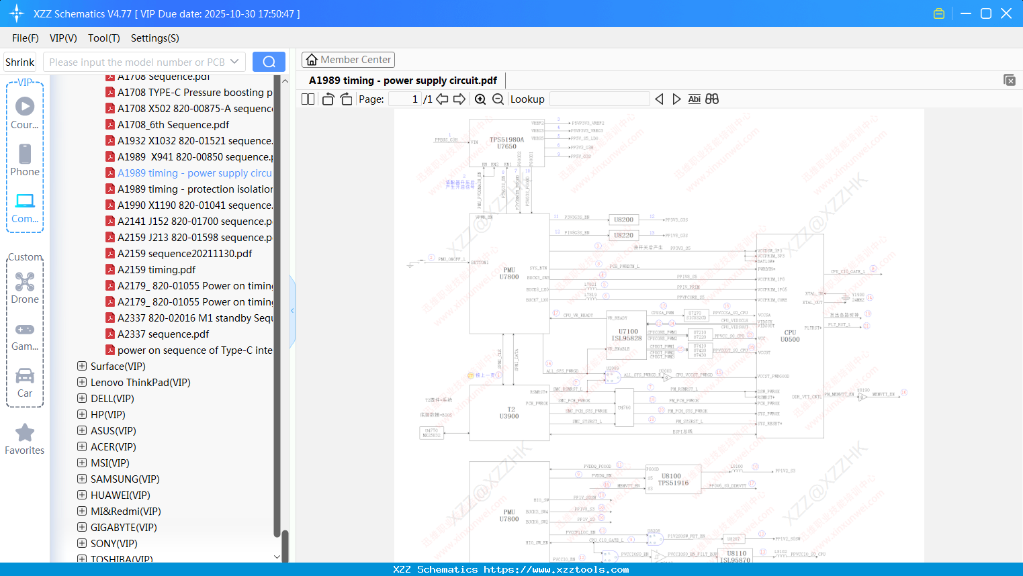Open the Car category in sidebar
The height and width of the screenshot is (576, 1023).
tap(25, 383)
